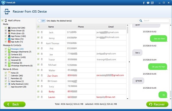Click the trash icon beside Zac Owen
The width and height of the screenshot is (172, 111).
coord(42,75)
